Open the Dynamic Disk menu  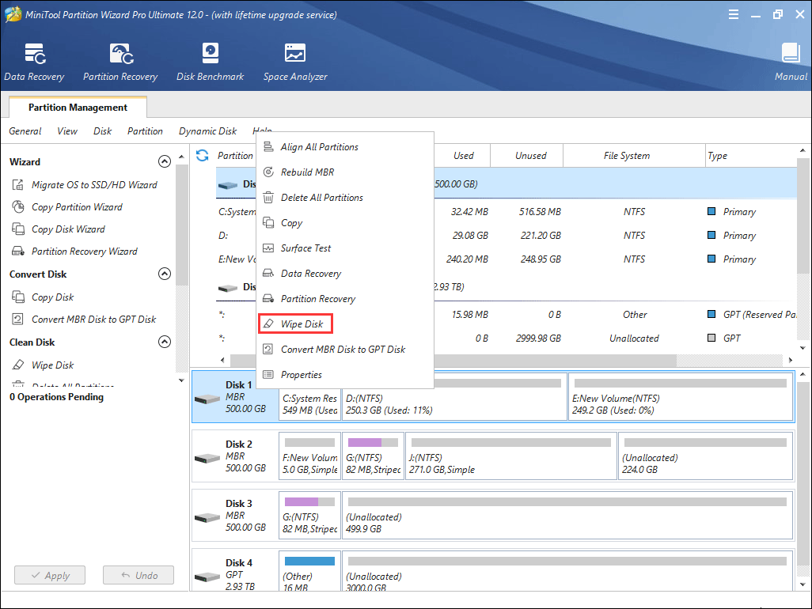(x=207, y=131)
